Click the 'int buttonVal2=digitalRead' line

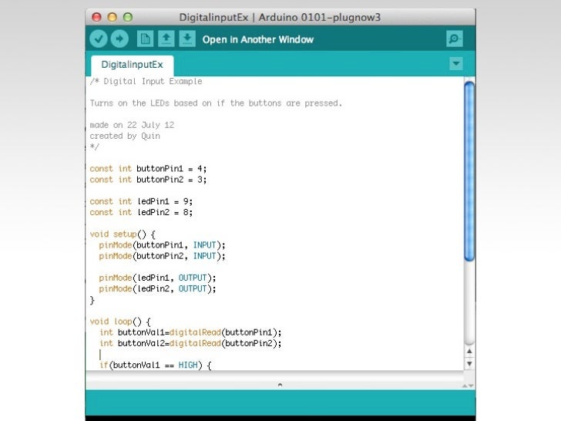point(190,343)
